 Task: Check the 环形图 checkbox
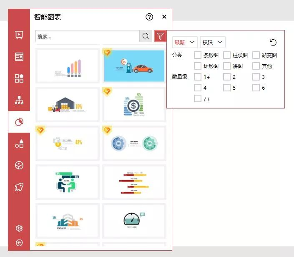[x=197, y=66]
